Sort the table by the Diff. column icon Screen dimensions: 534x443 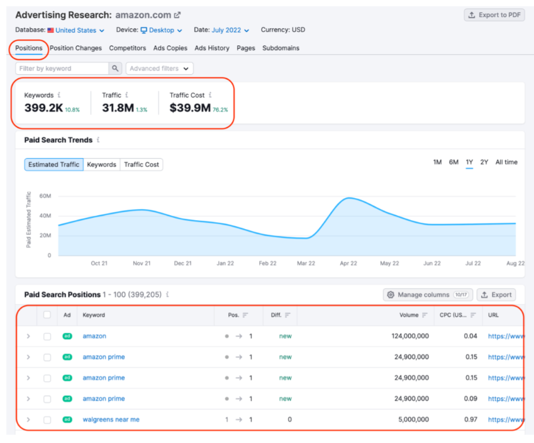(x=288, y=315)
